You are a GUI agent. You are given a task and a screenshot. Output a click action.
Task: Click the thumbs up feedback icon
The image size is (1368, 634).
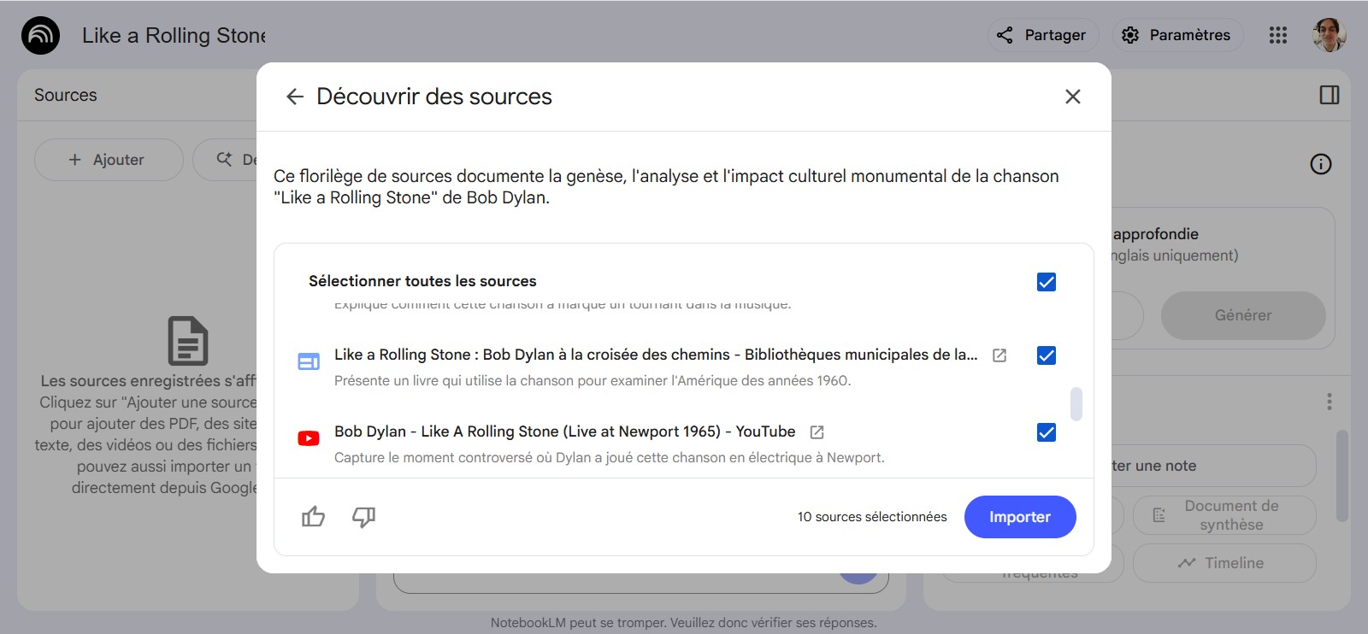tap(314, 517)
